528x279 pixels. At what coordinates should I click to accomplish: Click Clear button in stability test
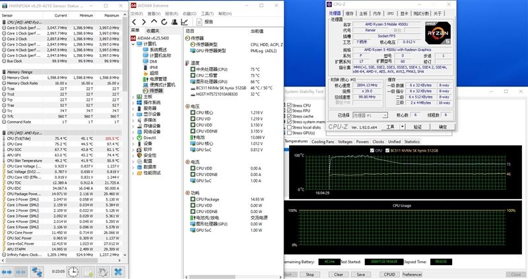pos(339,274)
